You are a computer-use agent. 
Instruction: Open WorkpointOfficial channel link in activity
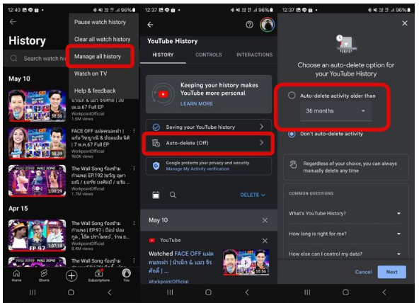[168, 281]
